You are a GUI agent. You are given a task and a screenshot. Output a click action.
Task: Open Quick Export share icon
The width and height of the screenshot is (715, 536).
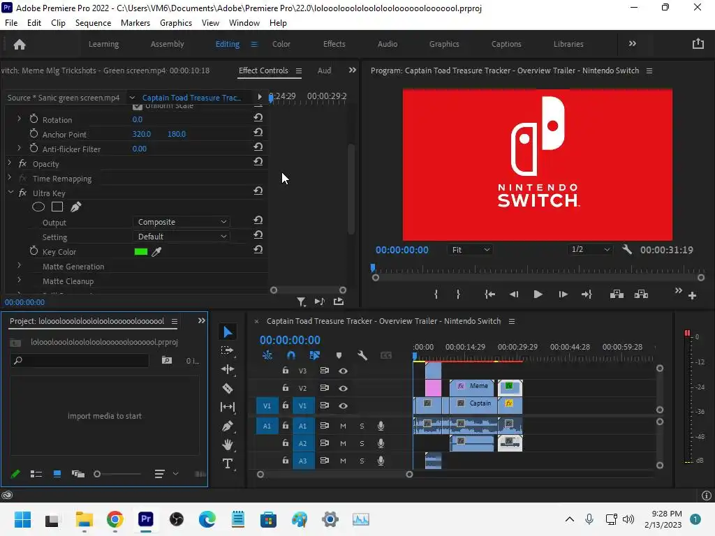698,44
